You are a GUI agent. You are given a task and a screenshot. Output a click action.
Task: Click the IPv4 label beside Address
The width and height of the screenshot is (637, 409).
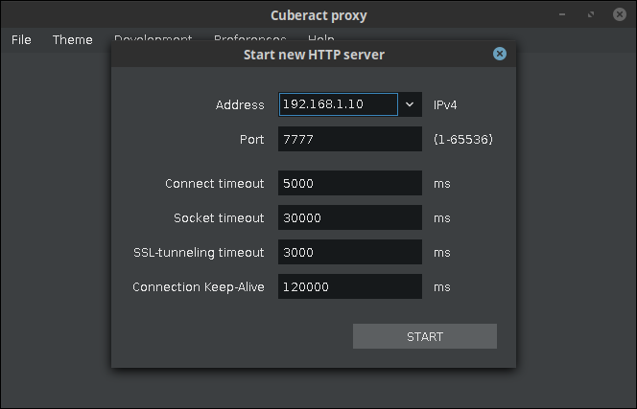(445, 105)
